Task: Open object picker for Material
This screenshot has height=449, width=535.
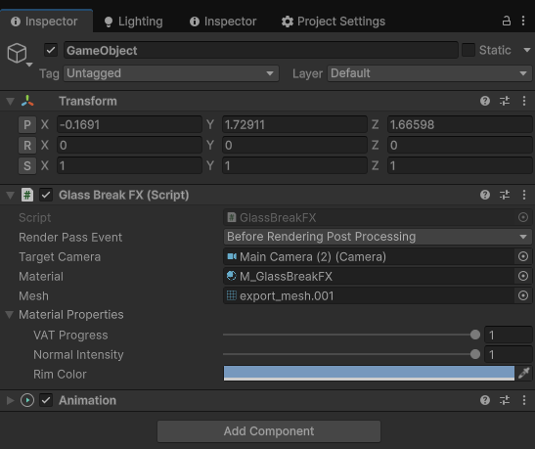Action: tap(523, 276)
